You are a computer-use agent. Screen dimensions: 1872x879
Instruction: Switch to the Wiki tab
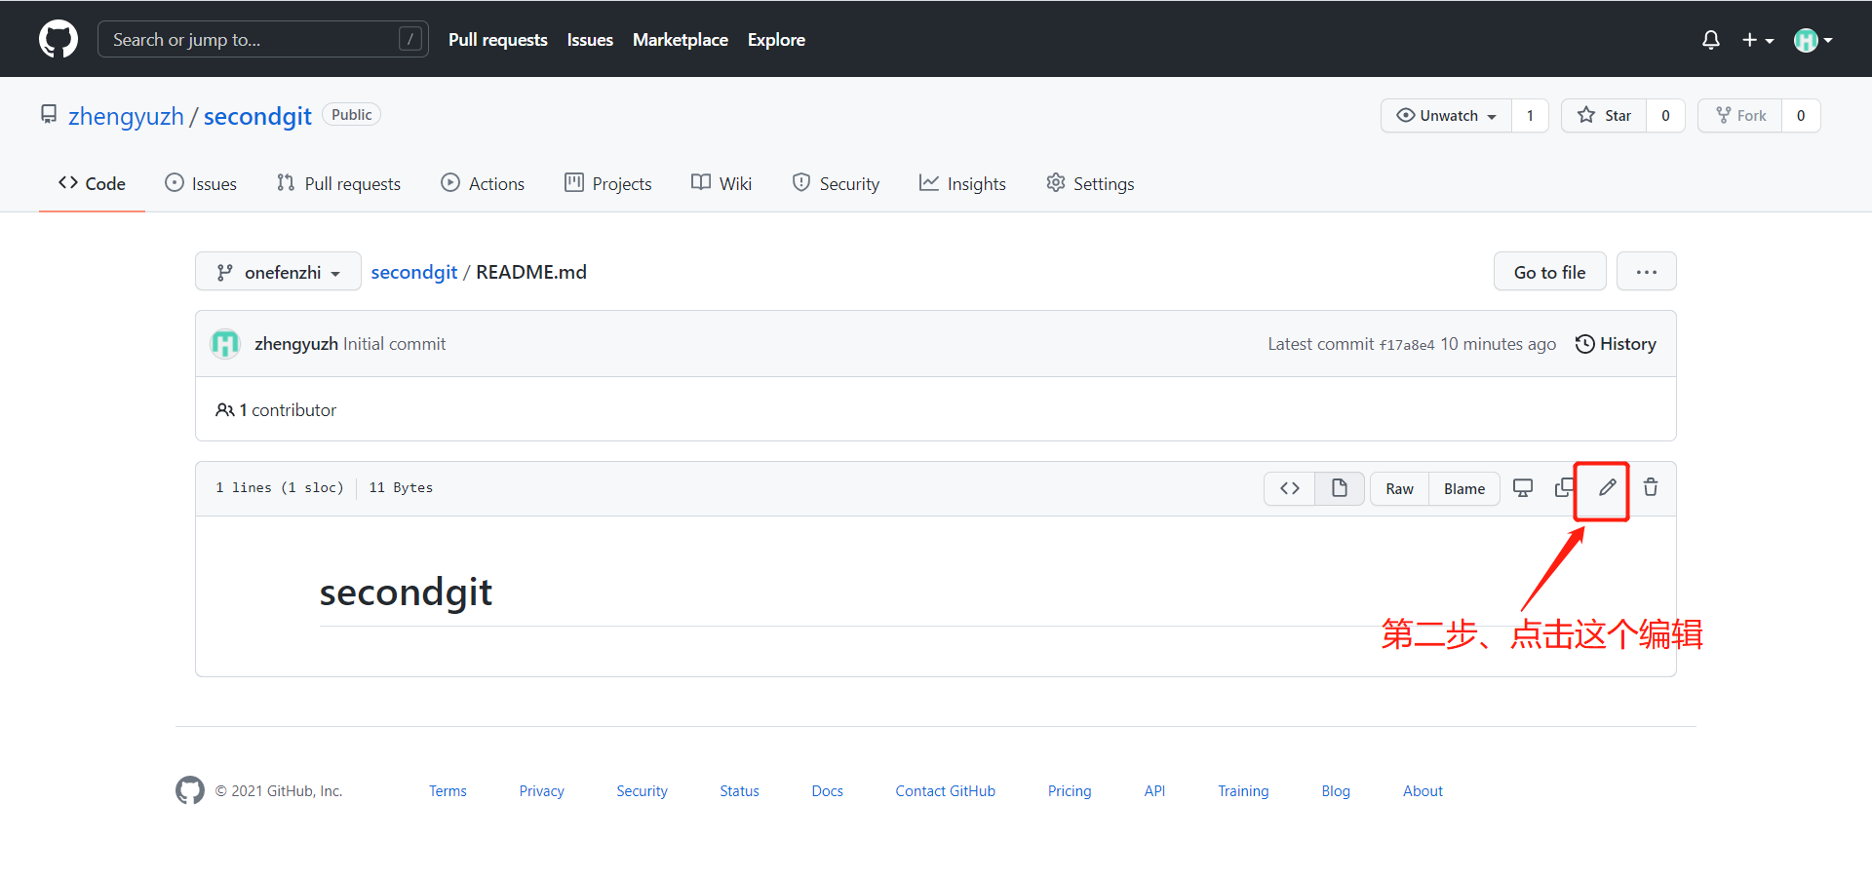721,183
